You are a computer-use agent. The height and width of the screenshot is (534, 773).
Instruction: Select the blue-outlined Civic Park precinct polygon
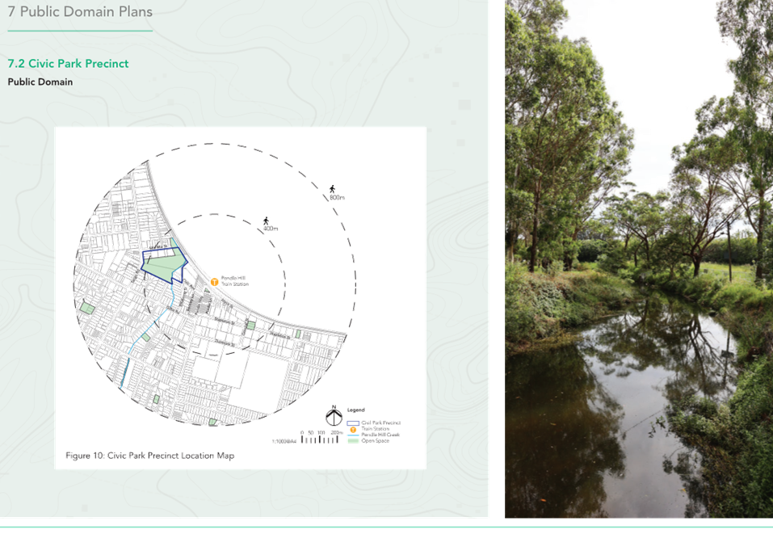point(162,264)
